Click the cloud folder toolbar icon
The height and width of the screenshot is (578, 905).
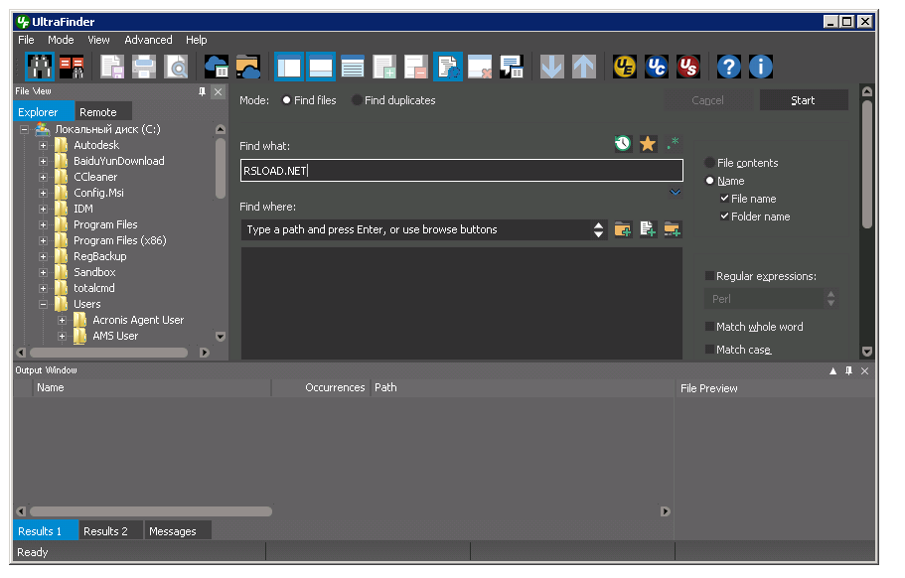(248, 67)
